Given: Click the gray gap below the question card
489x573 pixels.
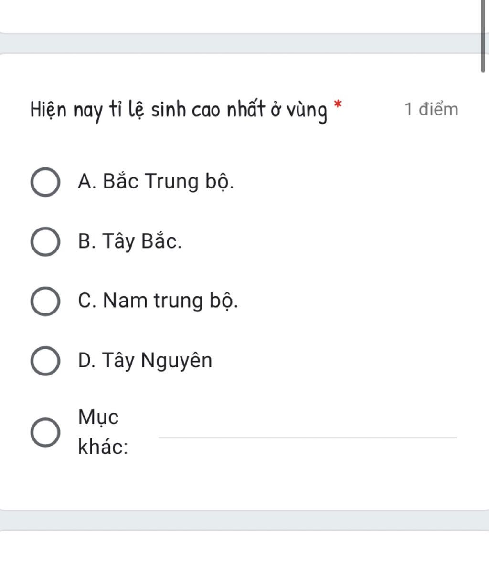Looking at the screenshot, I should [x=239, y=520].
